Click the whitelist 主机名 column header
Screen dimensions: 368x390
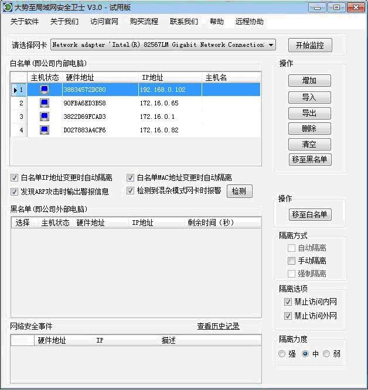click(231, 78)
